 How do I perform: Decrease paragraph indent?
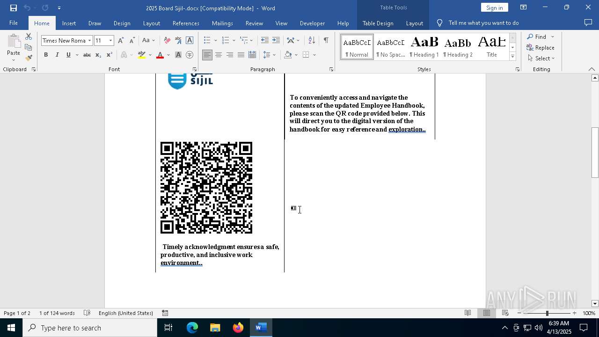265,41
